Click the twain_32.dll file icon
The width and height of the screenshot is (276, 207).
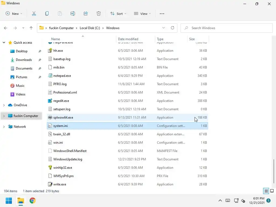[50, 134]
